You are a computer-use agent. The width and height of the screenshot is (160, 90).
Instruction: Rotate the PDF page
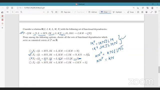52,12
